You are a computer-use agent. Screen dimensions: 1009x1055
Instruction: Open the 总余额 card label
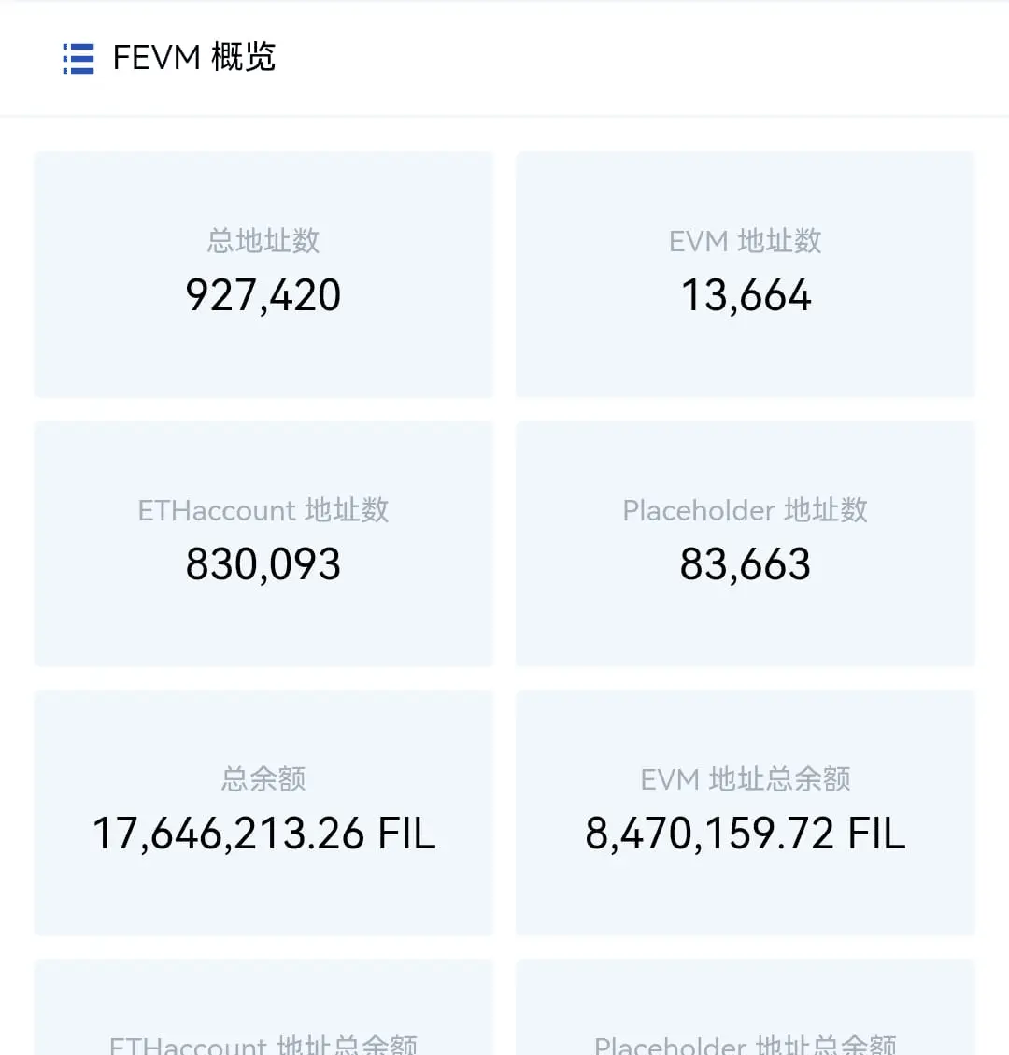click(263, 779)
